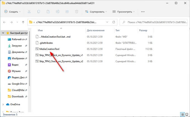Click the Cut scissors icon in toolbar
This screenshot has height=117, width=190.
point(29,12)
